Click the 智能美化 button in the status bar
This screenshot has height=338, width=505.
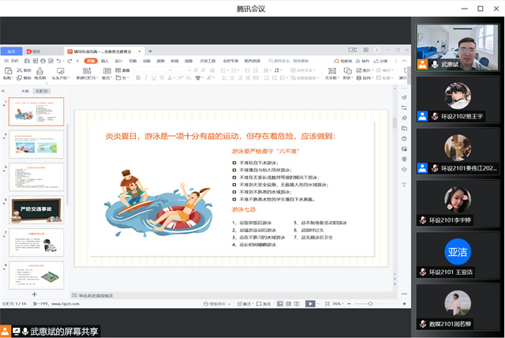click(215, 303)
